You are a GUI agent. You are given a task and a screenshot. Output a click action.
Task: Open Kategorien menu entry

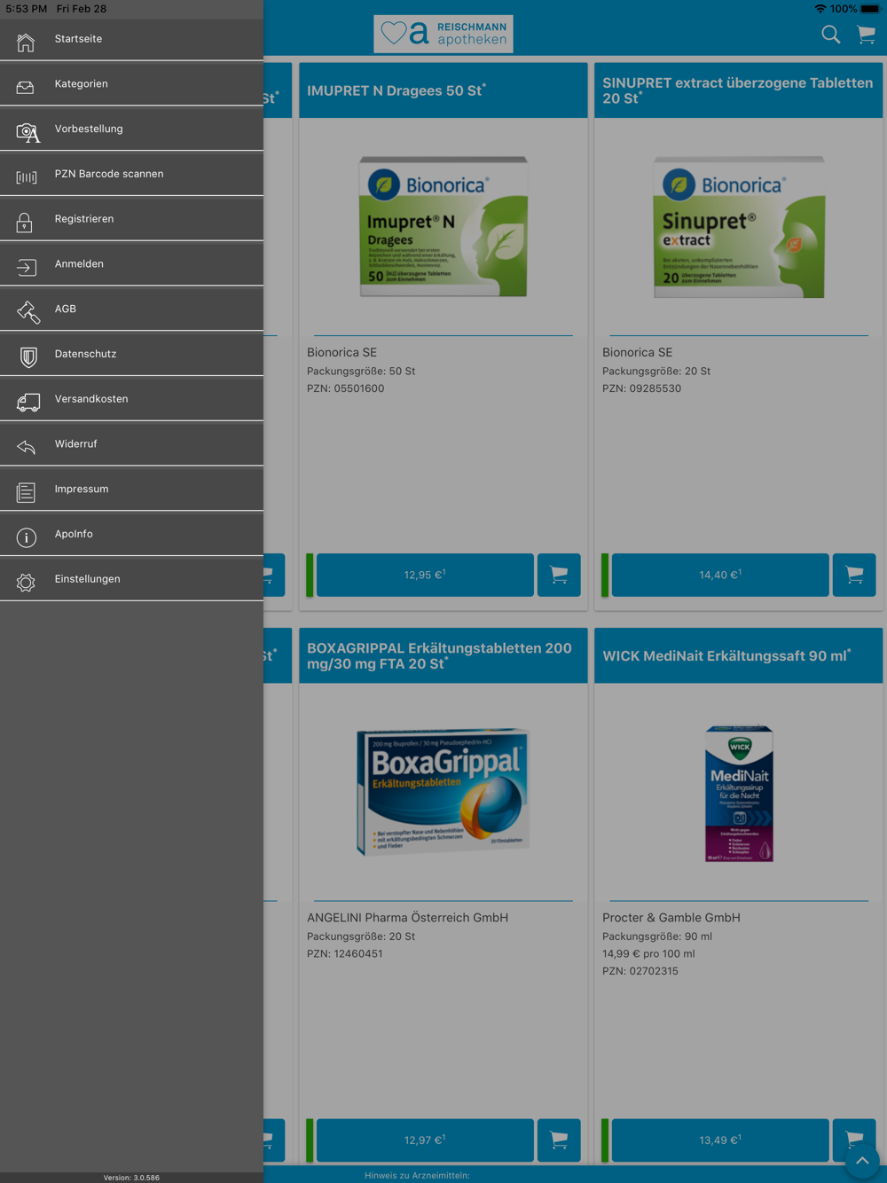point(131,84)
